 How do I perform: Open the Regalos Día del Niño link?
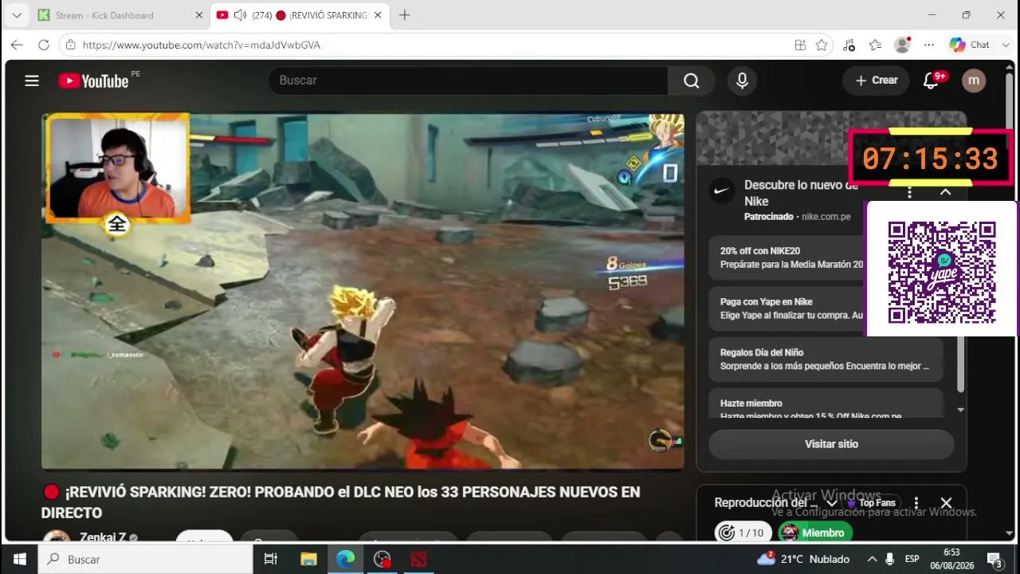click(x=826, y=360)
